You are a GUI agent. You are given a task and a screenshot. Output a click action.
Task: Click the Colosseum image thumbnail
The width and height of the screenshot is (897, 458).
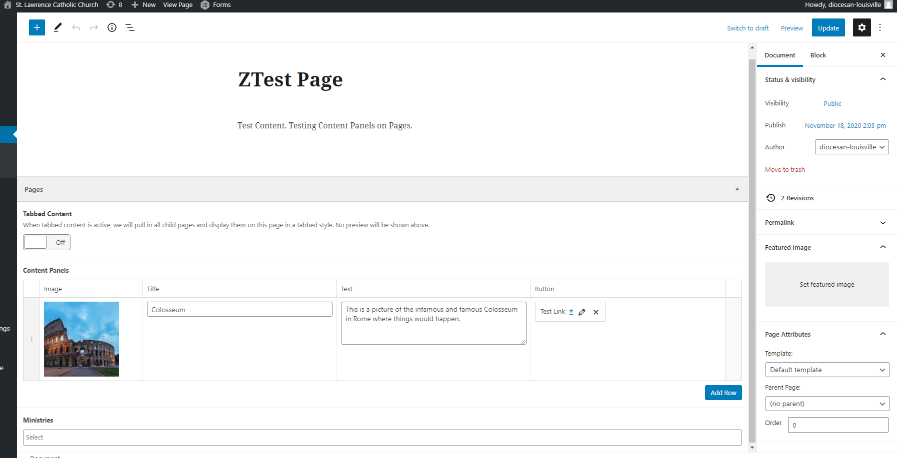tap(81, 339)
